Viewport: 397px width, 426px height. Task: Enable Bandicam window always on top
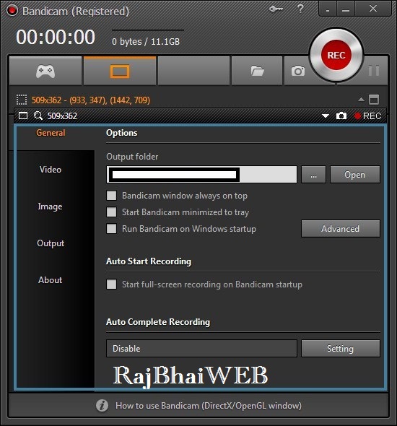(x=112, y=196)
